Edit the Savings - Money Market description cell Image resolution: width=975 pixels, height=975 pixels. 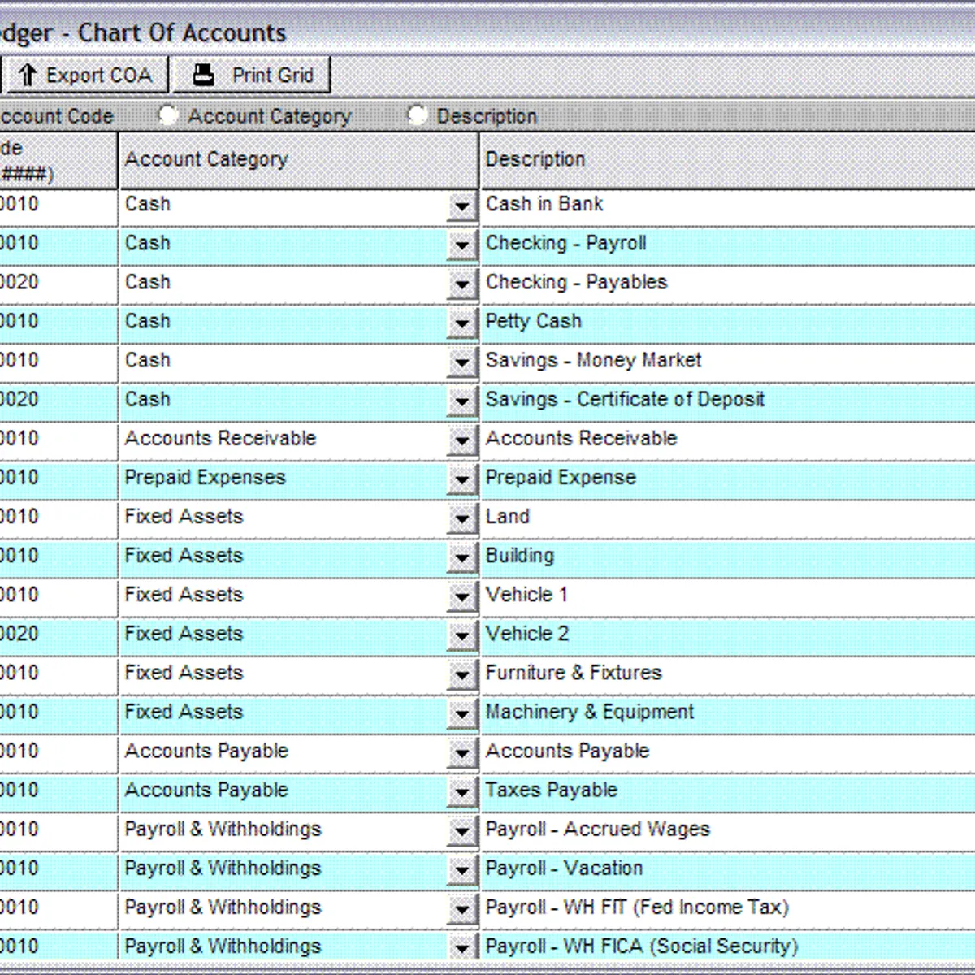[x=727, y=361]
